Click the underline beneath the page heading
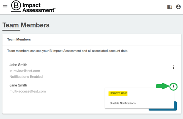Screen dimensions: 183x119 click(11, 30)
